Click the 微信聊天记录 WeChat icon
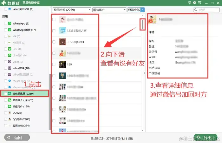The height and width of the screenshot is (143, 222). [10, 100]
